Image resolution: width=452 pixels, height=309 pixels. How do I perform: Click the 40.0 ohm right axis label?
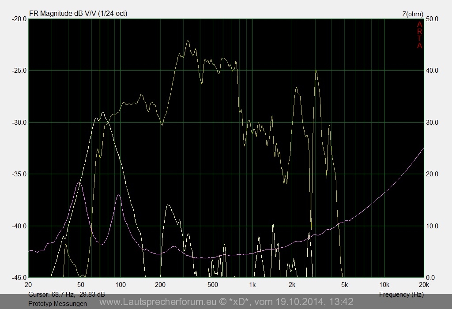(431, 71)
